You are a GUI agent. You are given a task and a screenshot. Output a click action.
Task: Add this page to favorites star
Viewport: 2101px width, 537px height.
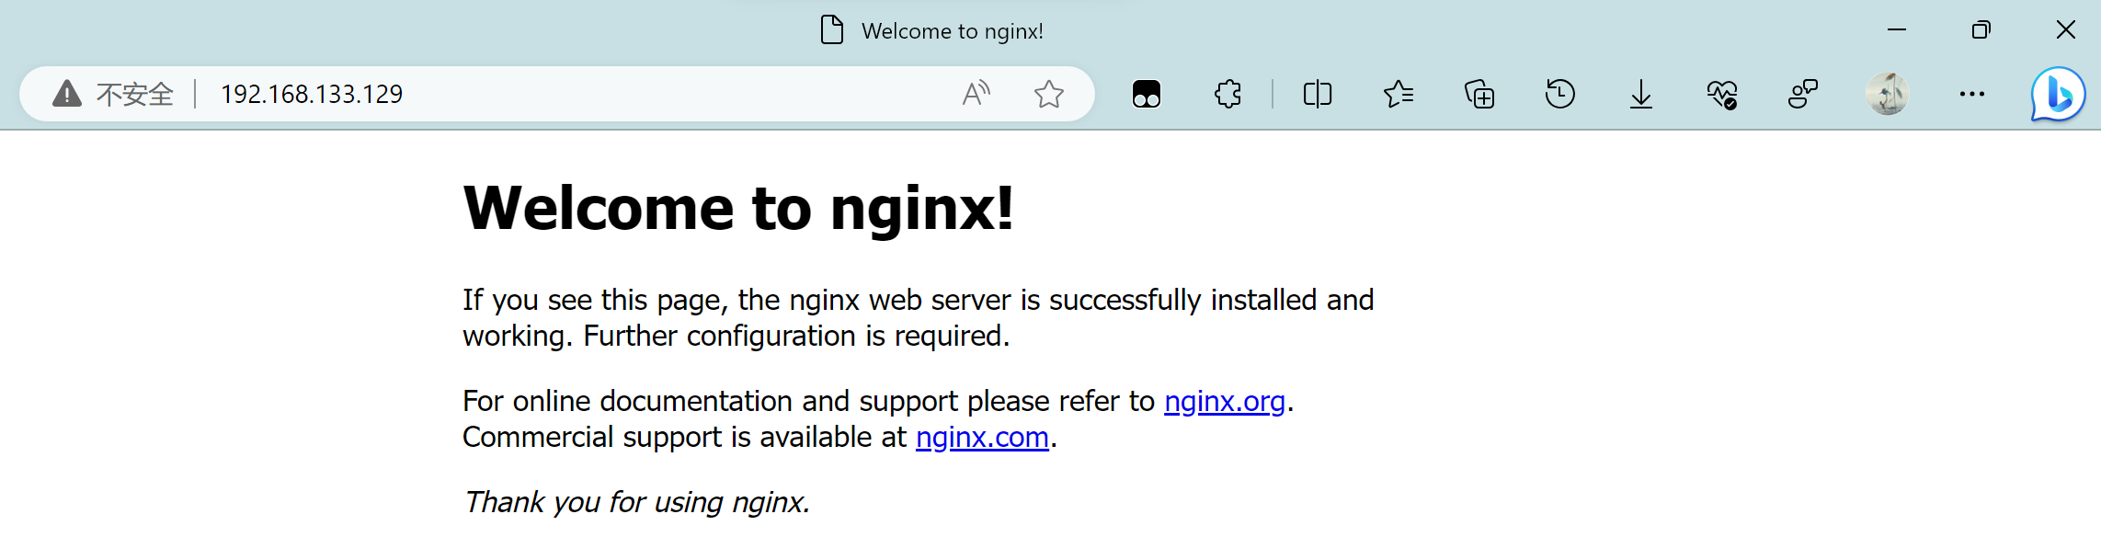1049,94
